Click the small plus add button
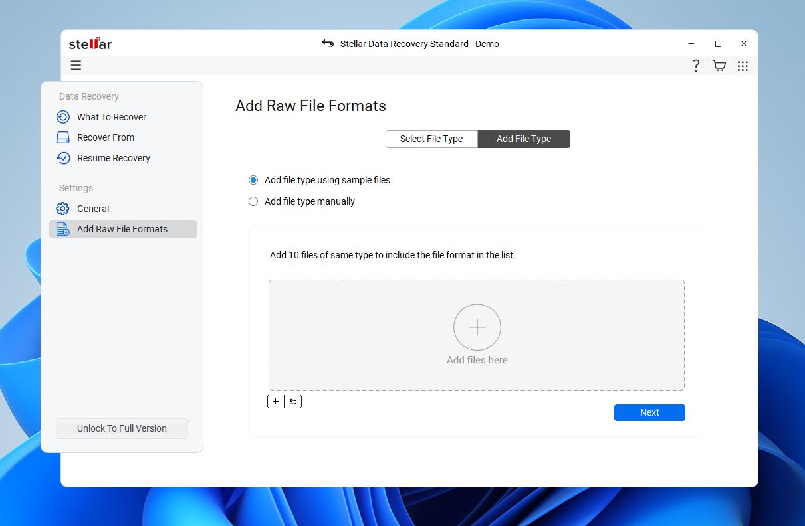 point(275,402)
